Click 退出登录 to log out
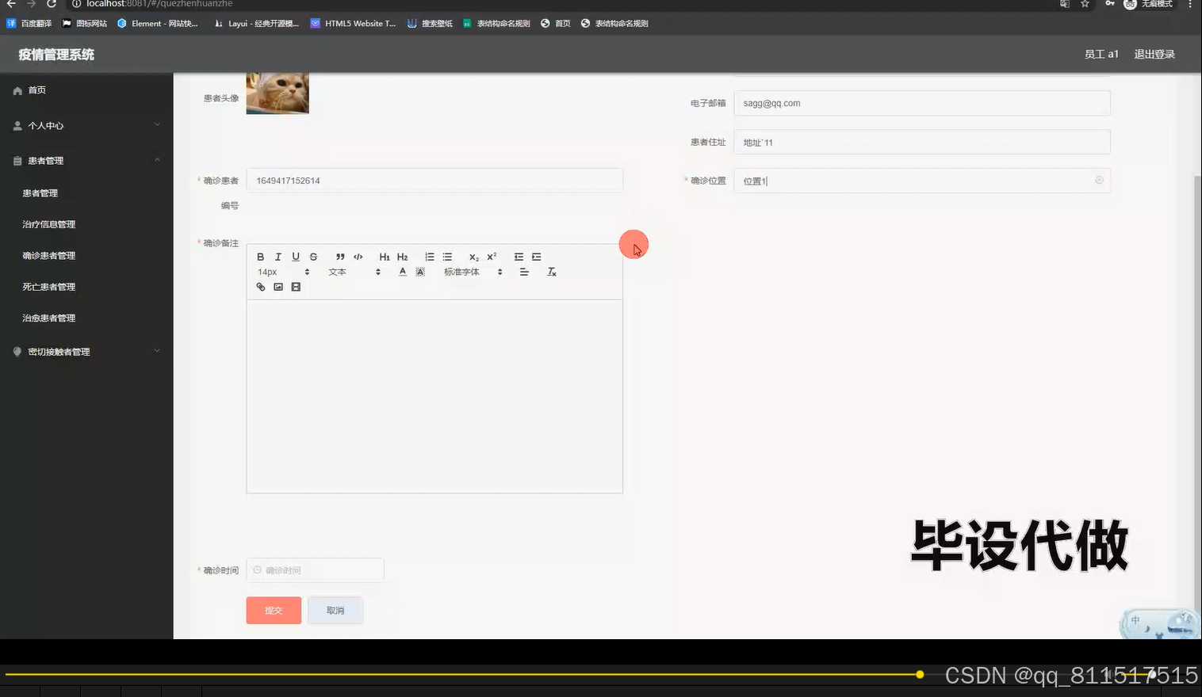The height and width of the screenshot is (697, 1202). (1154, 54)
